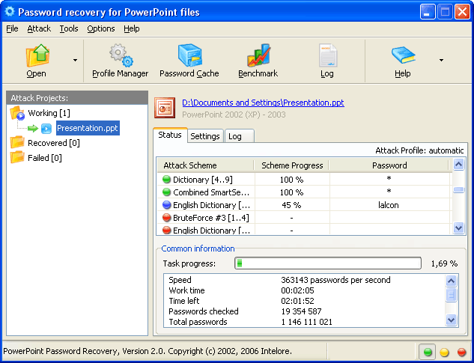Viewport: 474px width, 363px height.
Task: Click the Attack Projects: panel header
Action: (77, 98)
